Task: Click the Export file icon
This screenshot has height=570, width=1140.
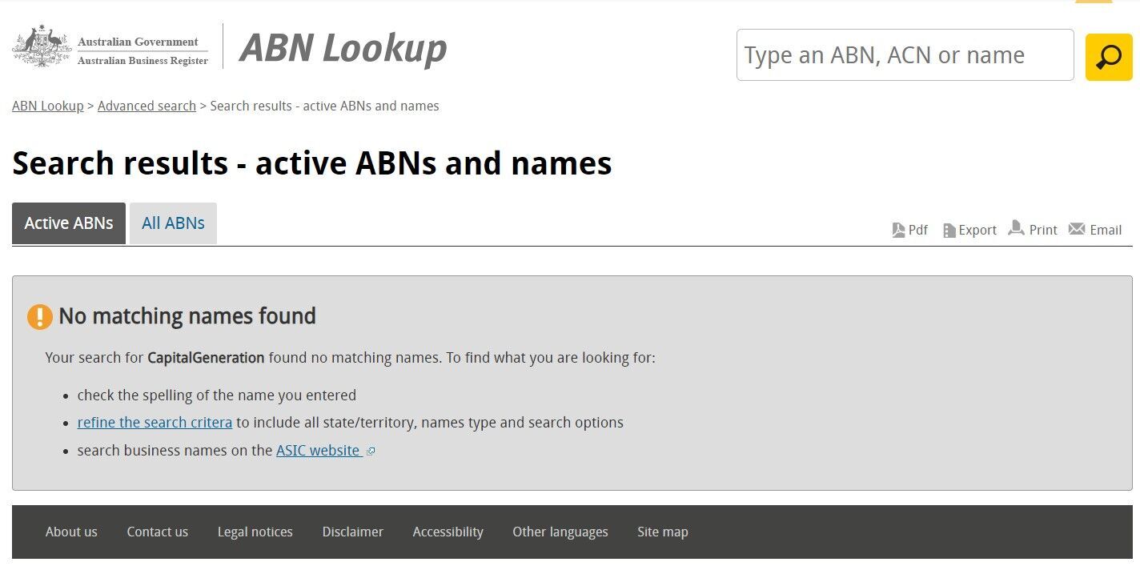Action: (949, 231)
